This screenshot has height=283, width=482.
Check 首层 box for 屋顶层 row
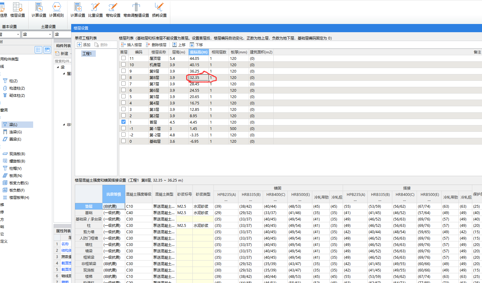pyautogui.click(x=123, y=58)
